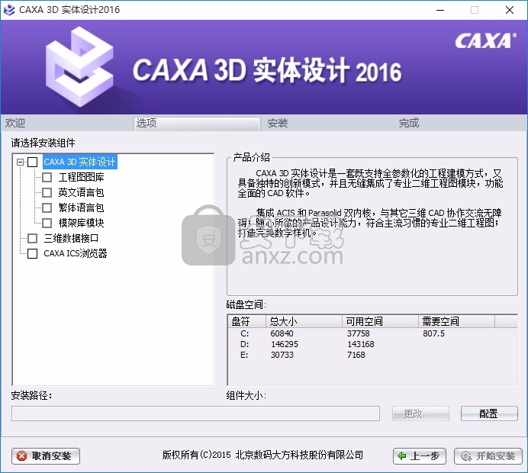Close the installer window
528x473 pixels.
click(x=510, y=10)
